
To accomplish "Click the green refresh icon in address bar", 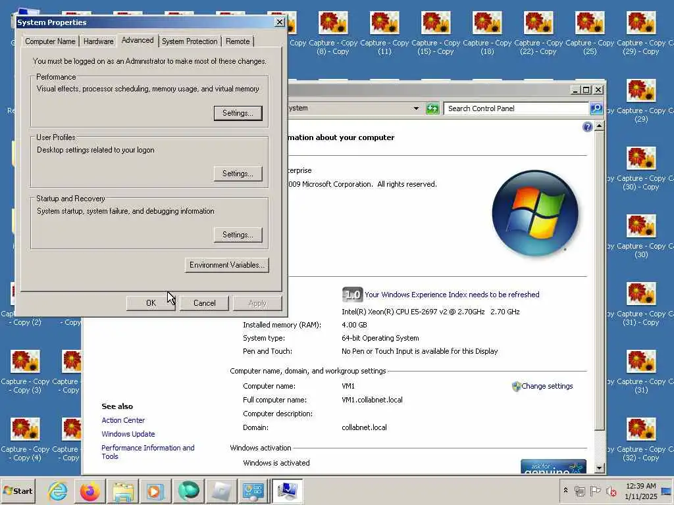I will (432, 108).
